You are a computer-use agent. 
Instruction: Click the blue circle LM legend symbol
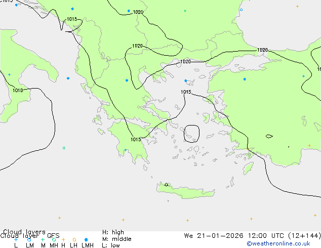coord(29,239)
